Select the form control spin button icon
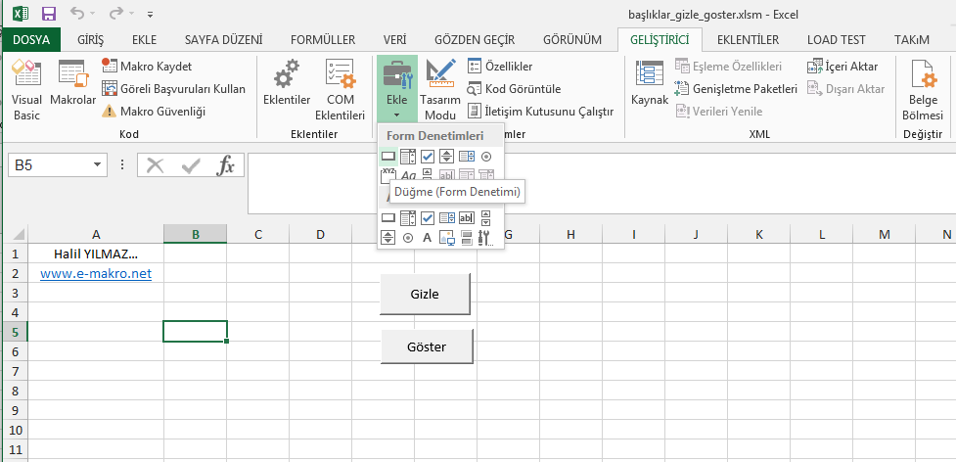Viewport: 956px width, 462px height. tap(446, 156)
